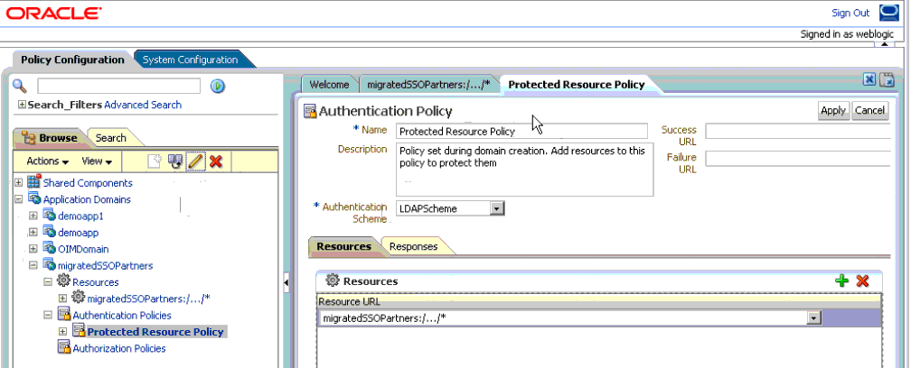Click the OIMDomain domain icon

click(x=49, y=249)
